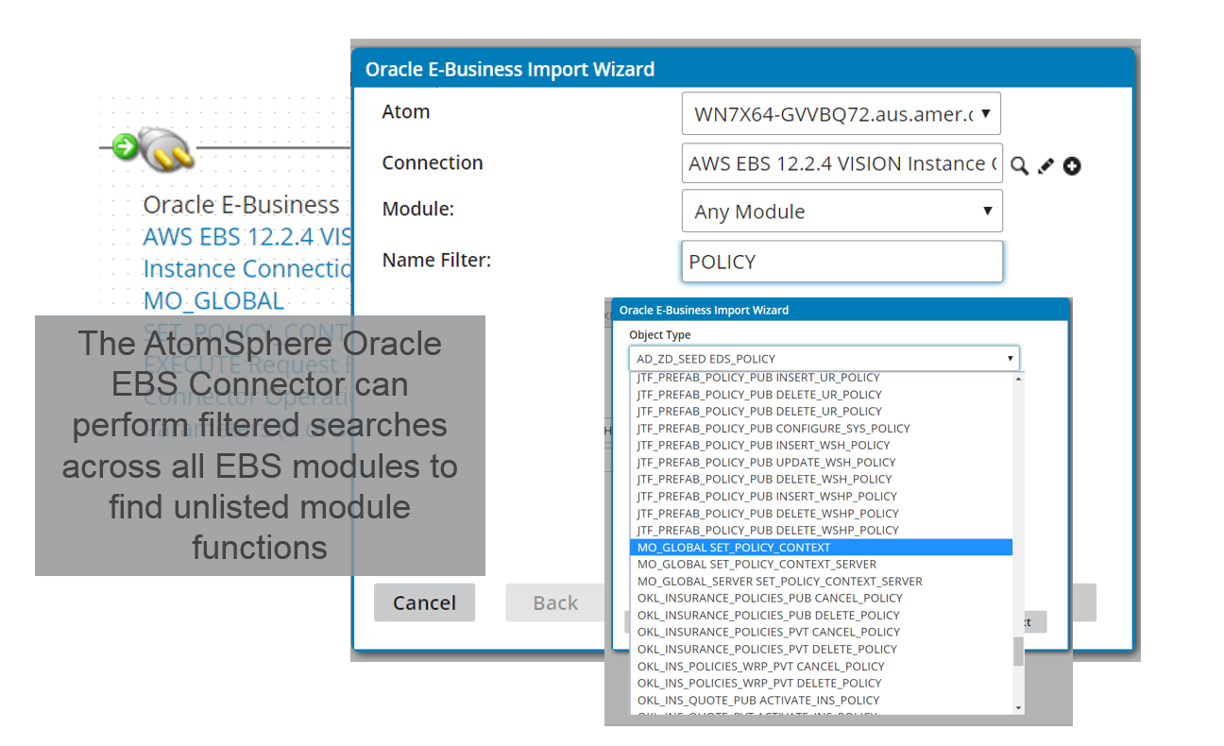
Task: Open the AWS EBS 12.2.4 link on canvas
Action: point(247,237)
